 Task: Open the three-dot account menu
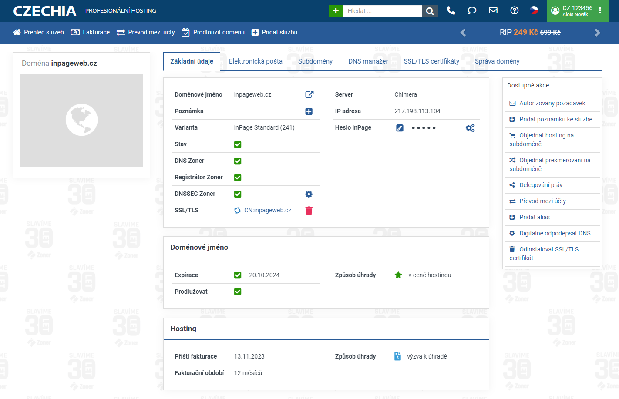coord(600,10)
